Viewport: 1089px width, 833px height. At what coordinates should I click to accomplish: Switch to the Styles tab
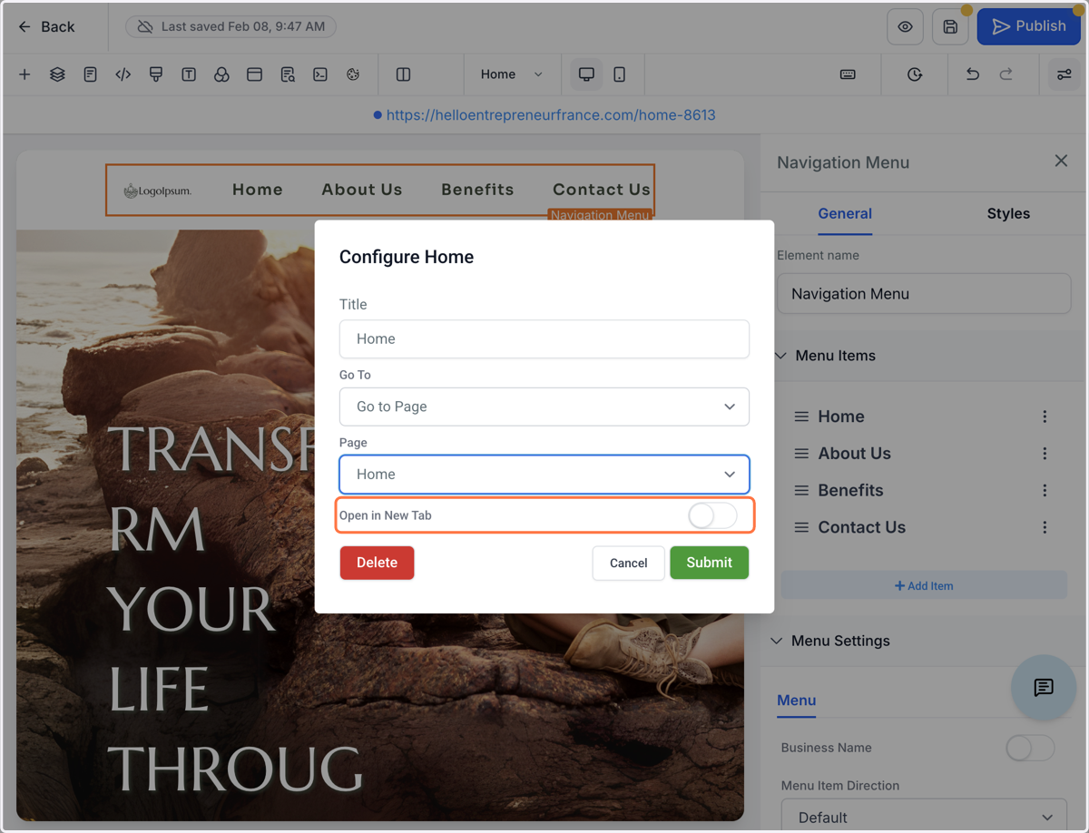[1008, 214]
